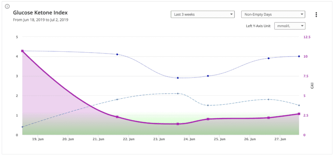Open the Non-Empty Days dropdown

pyautogui.click(x=273, y=14)
